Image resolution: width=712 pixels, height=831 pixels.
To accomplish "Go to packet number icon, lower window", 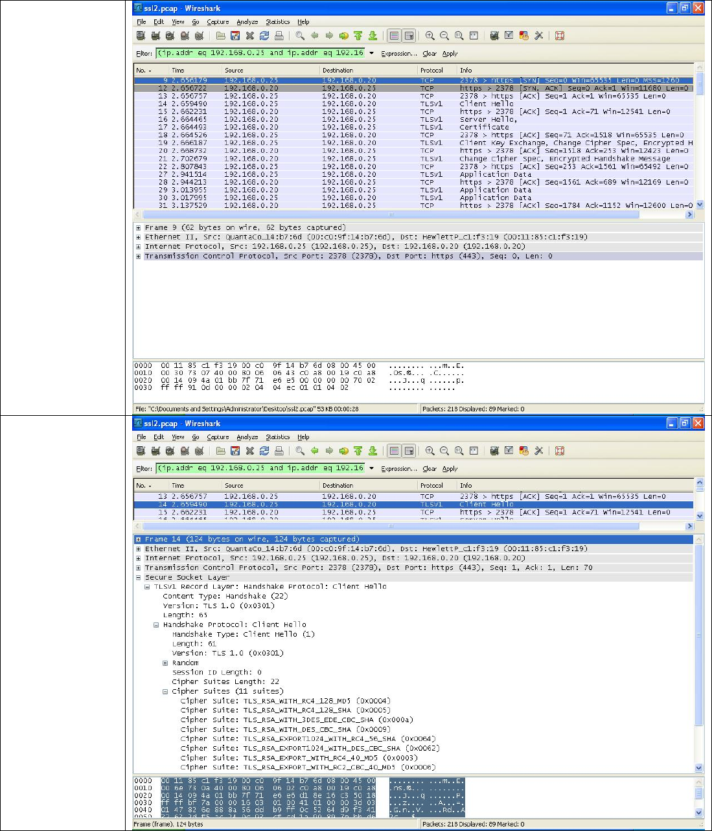I will point(343,451).
